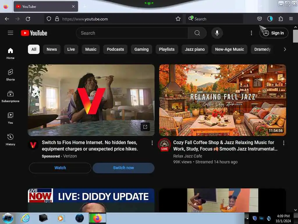The image size is (298, 224).
Task: Open the Firefox account icon
Action: click(270, 19)
